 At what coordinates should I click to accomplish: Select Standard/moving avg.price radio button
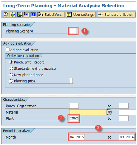coord(11,69)
